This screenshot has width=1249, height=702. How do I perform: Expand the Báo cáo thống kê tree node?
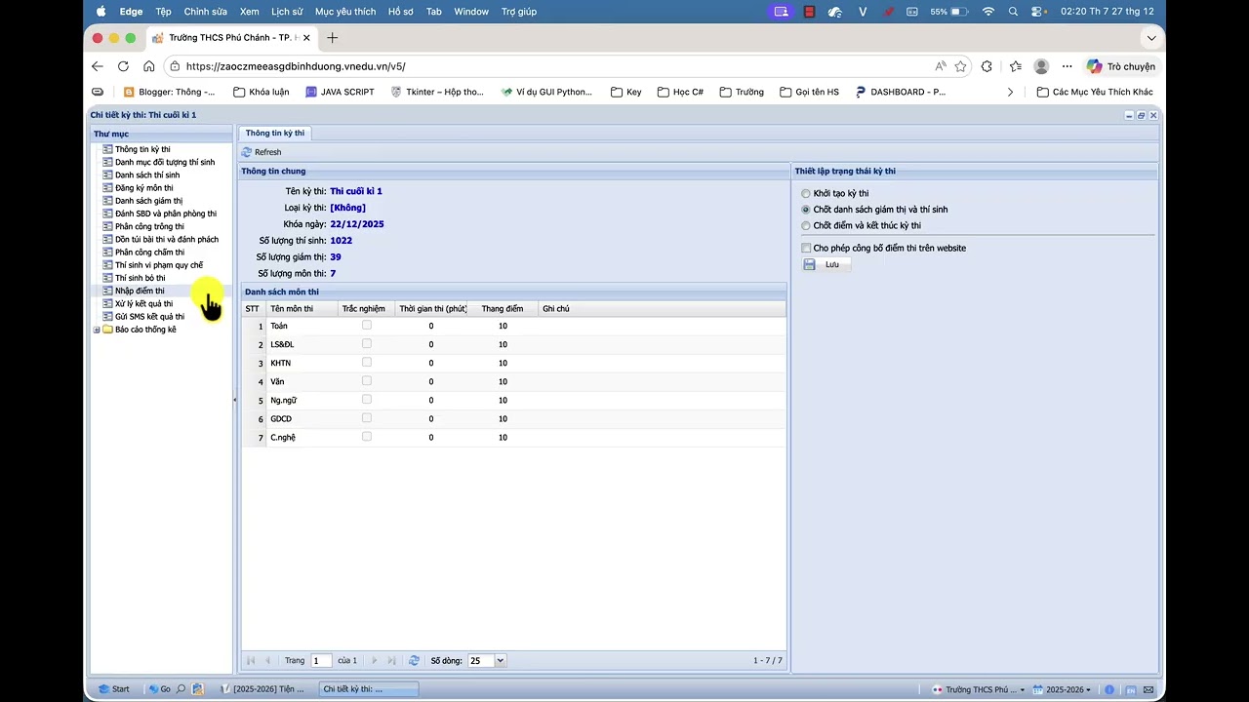pos(97,330)
